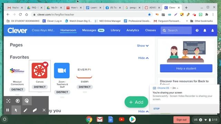Open YouTube from the shelf
Screen dimensions: 221x124
(122, 120)
